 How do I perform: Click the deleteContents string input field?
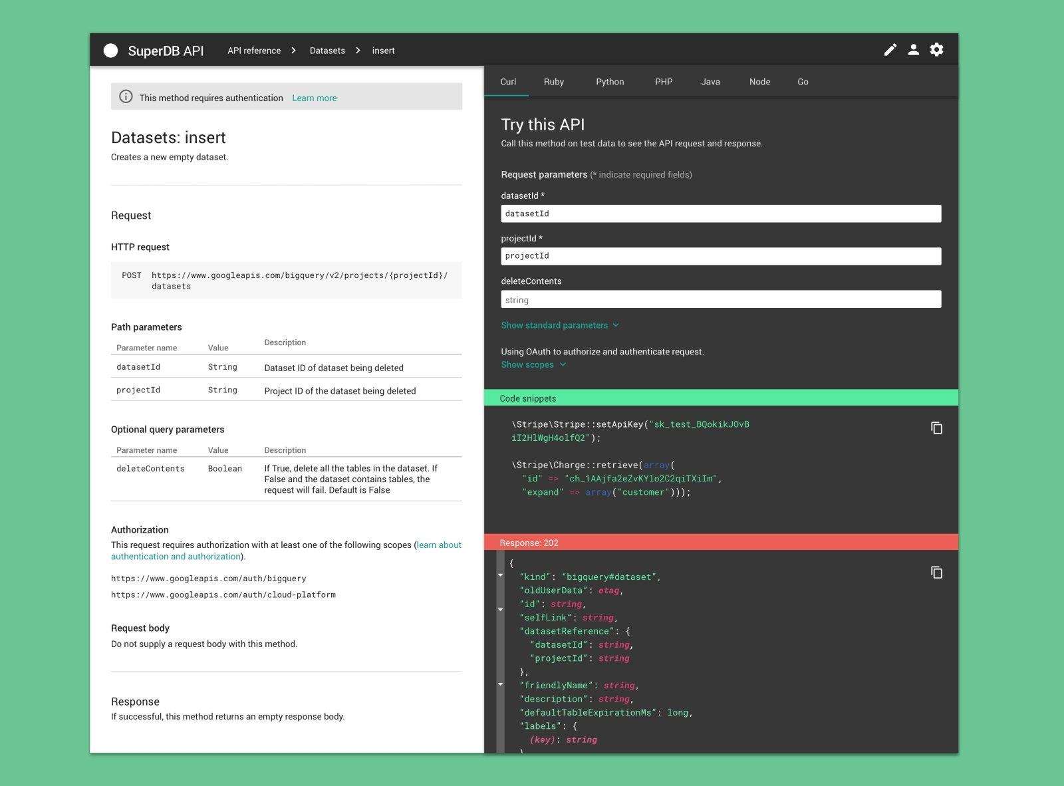tap(721, 299)
